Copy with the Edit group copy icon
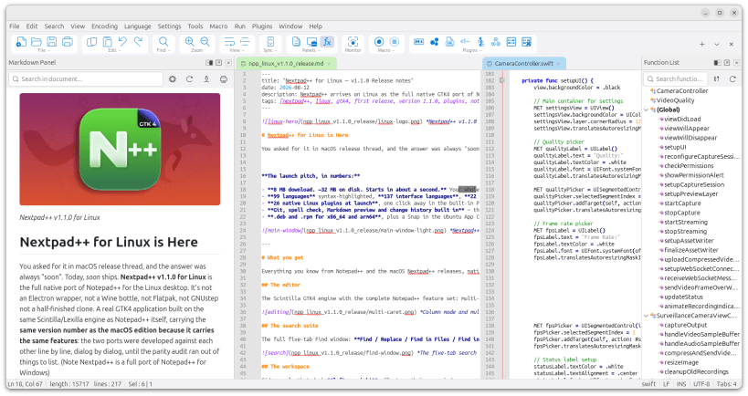 click(91, 42)
